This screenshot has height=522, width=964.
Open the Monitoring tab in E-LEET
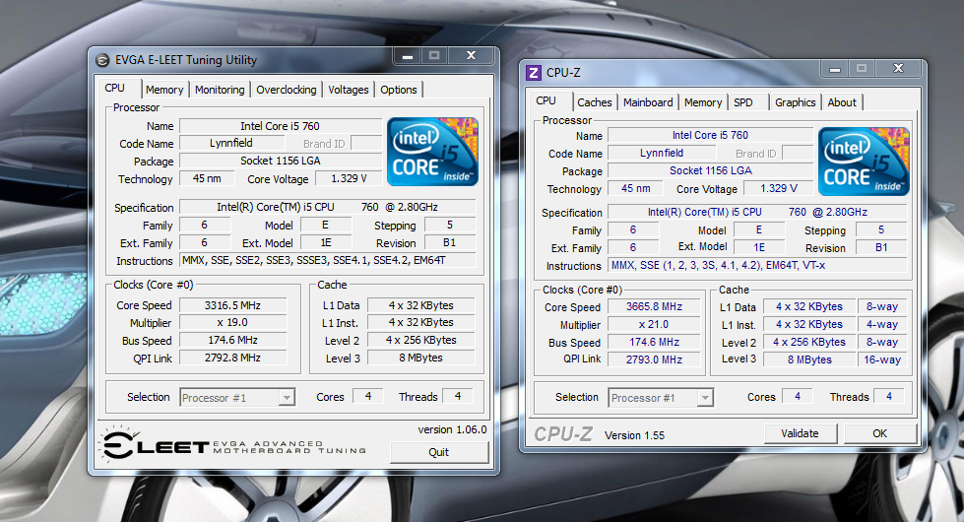click(x=220, y=90)
